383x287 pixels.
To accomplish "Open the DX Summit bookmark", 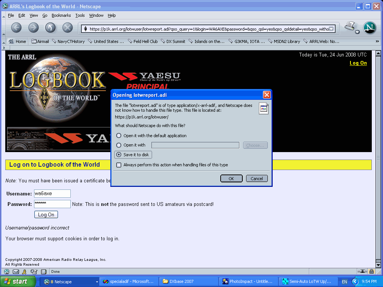I will (173, 41).
